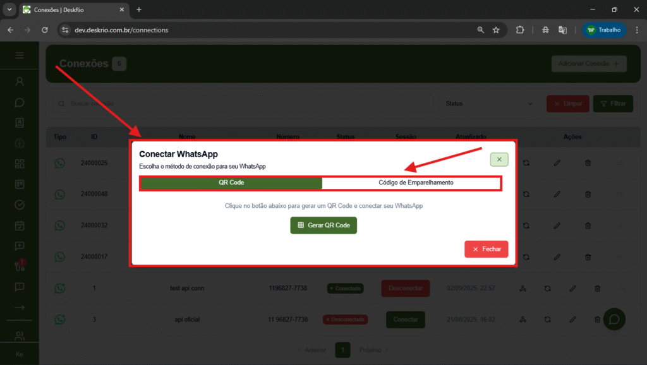Viewport: 647px width, 365px height.
Task: Click the Gerar QR Code button
Action: coord(323,225)
